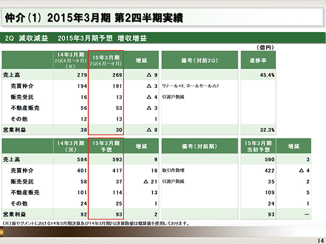
Task: Select the value 401 in 売買仲介 row
Action: (x=82, y=171)
